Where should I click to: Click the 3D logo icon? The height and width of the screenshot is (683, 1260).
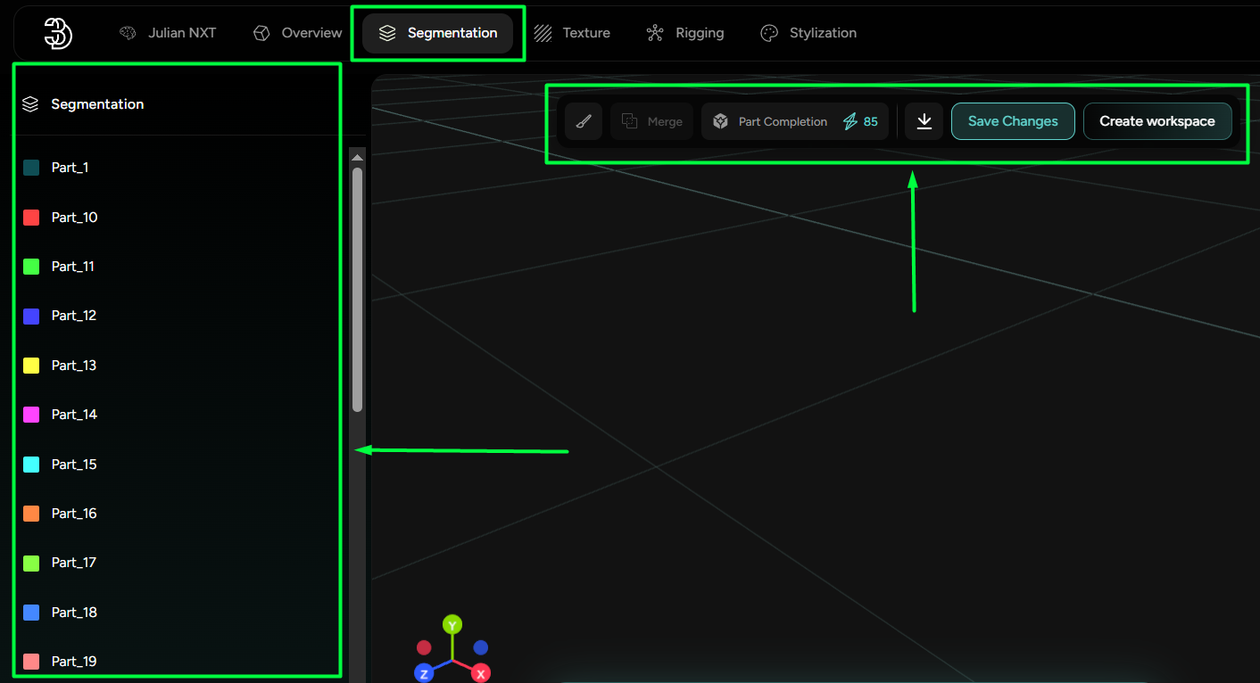pyautogui.click(x=58, y=33)
